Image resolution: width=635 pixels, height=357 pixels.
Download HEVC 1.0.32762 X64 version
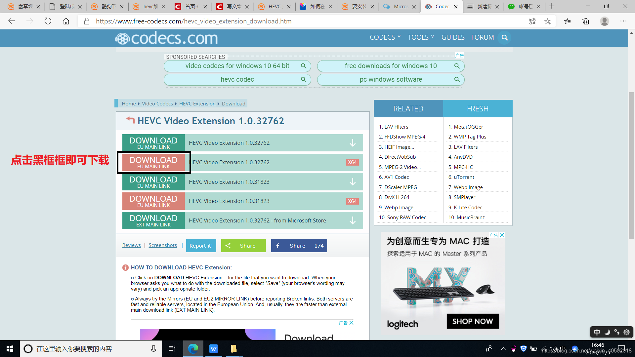pos(153,162)
